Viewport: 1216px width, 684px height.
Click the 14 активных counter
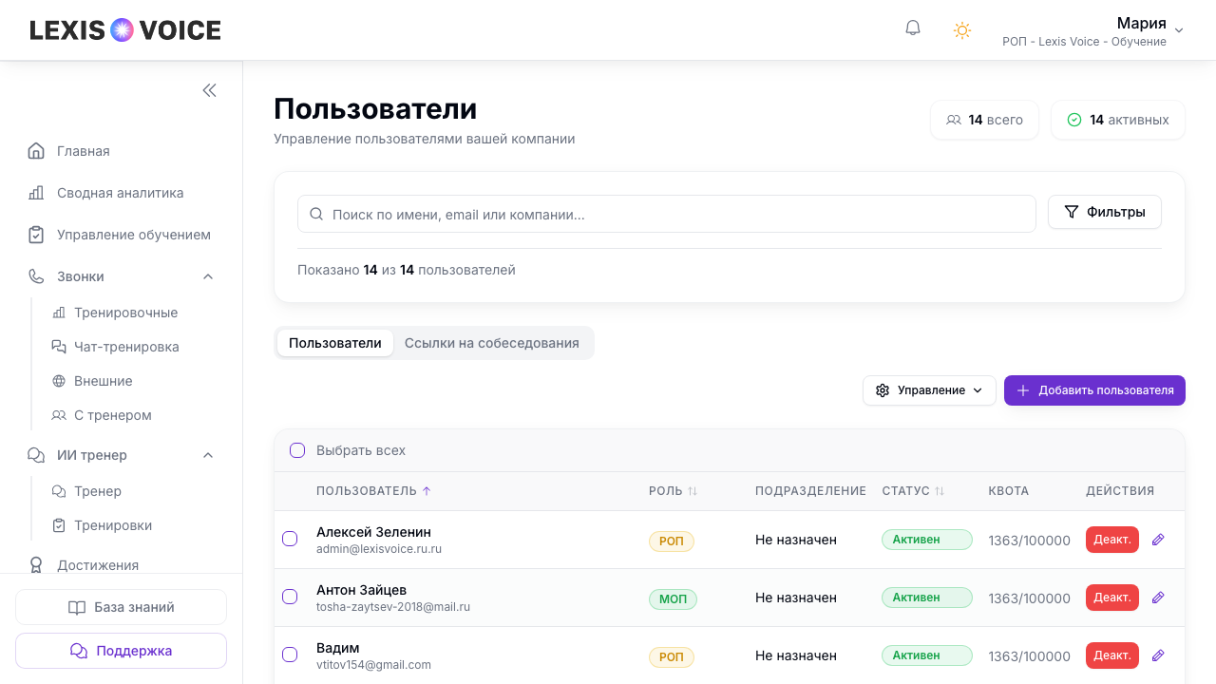[1118, 120]
